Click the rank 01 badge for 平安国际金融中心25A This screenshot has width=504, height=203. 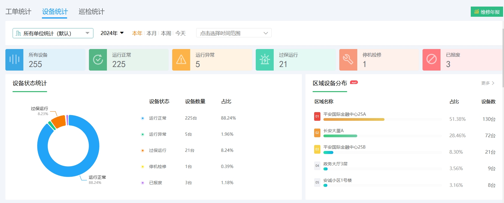317,116
